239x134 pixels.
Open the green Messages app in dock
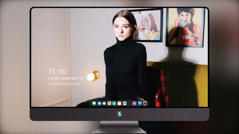click(x=94, y=103)
